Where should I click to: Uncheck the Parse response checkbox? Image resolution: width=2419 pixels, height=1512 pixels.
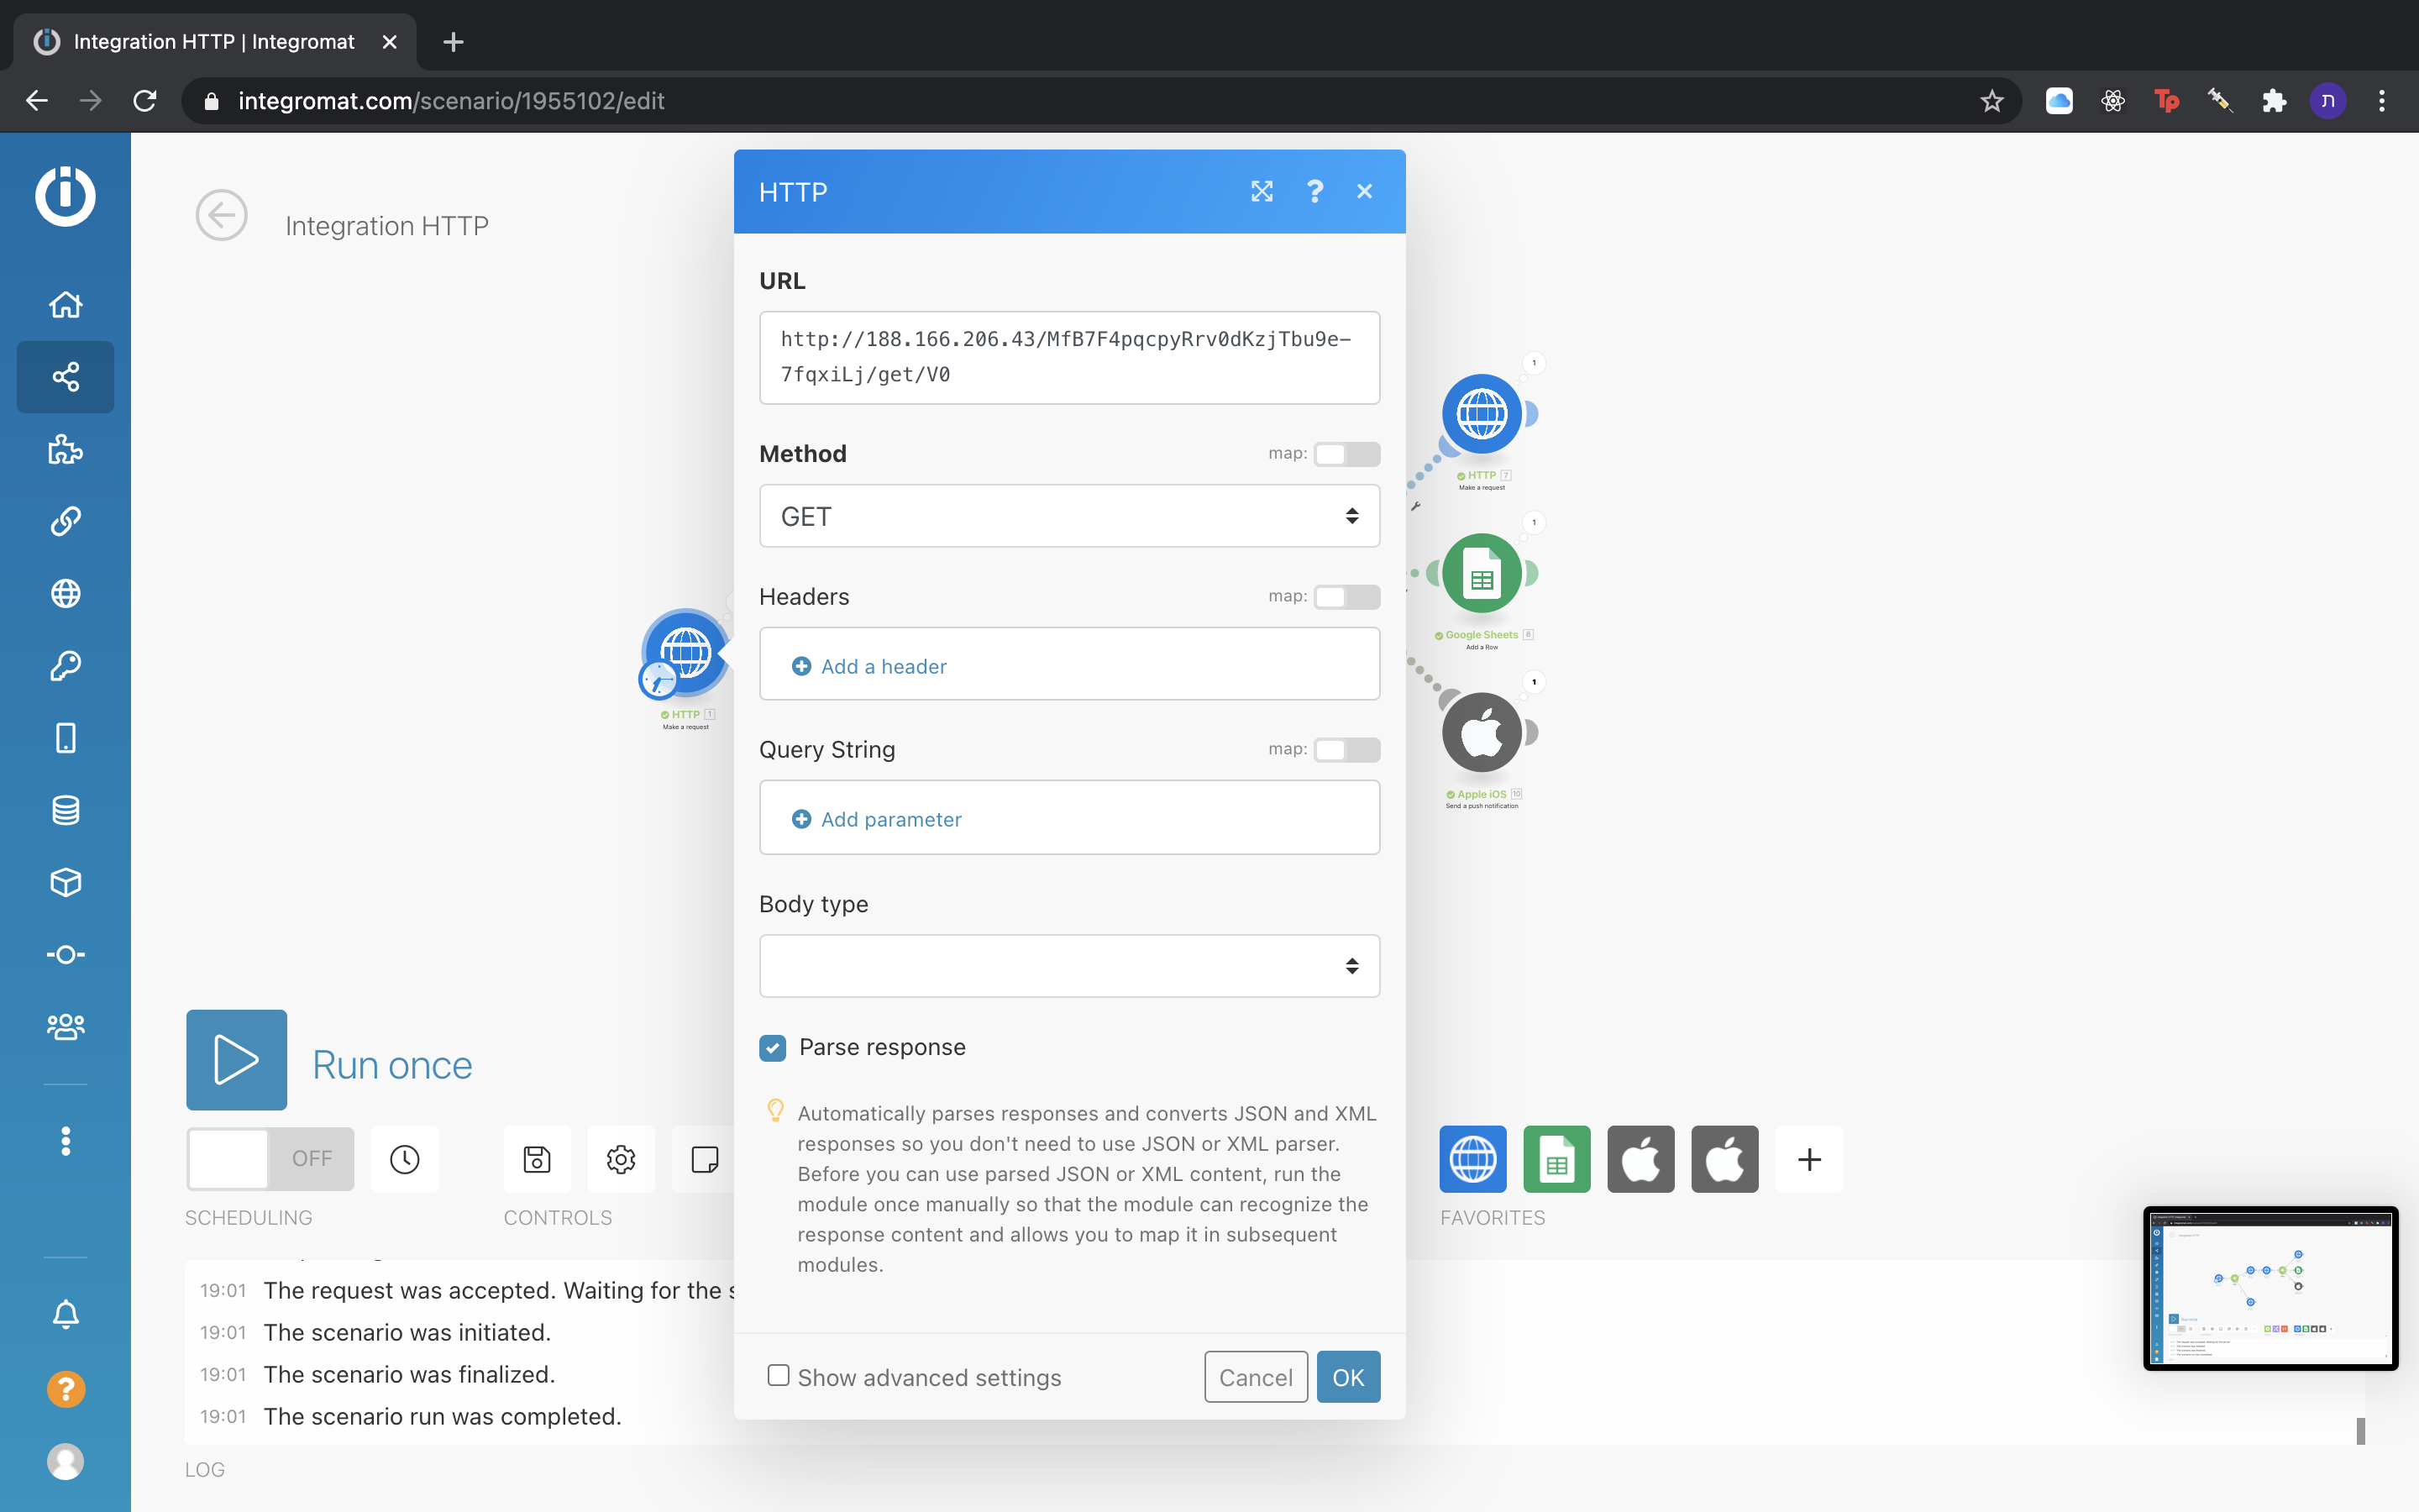point(773,1048)
